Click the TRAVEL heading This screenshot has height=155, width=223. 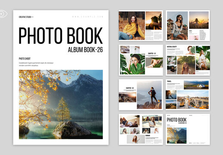pos(169,81)
